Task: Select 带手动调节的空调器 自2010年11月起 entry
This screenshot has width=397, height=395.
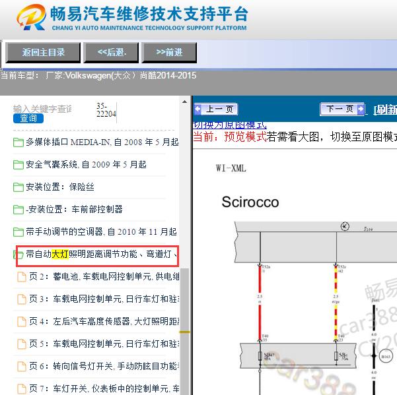Action: click(101, 231)
